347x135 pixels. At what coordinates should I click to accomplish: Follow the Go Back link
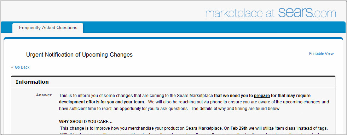coord(22,67)
